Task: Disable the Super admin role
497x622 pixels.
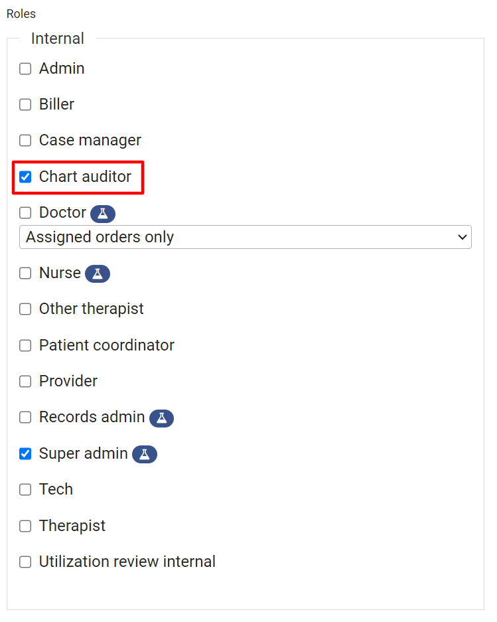Action: pyautogui.click(x=25, y=453)
